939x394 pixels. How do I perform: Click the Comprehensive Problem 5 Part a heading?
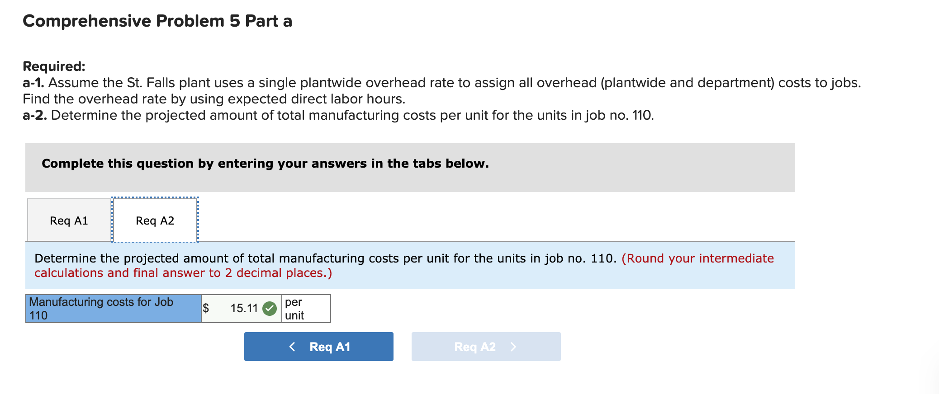(x=157, y=20)
